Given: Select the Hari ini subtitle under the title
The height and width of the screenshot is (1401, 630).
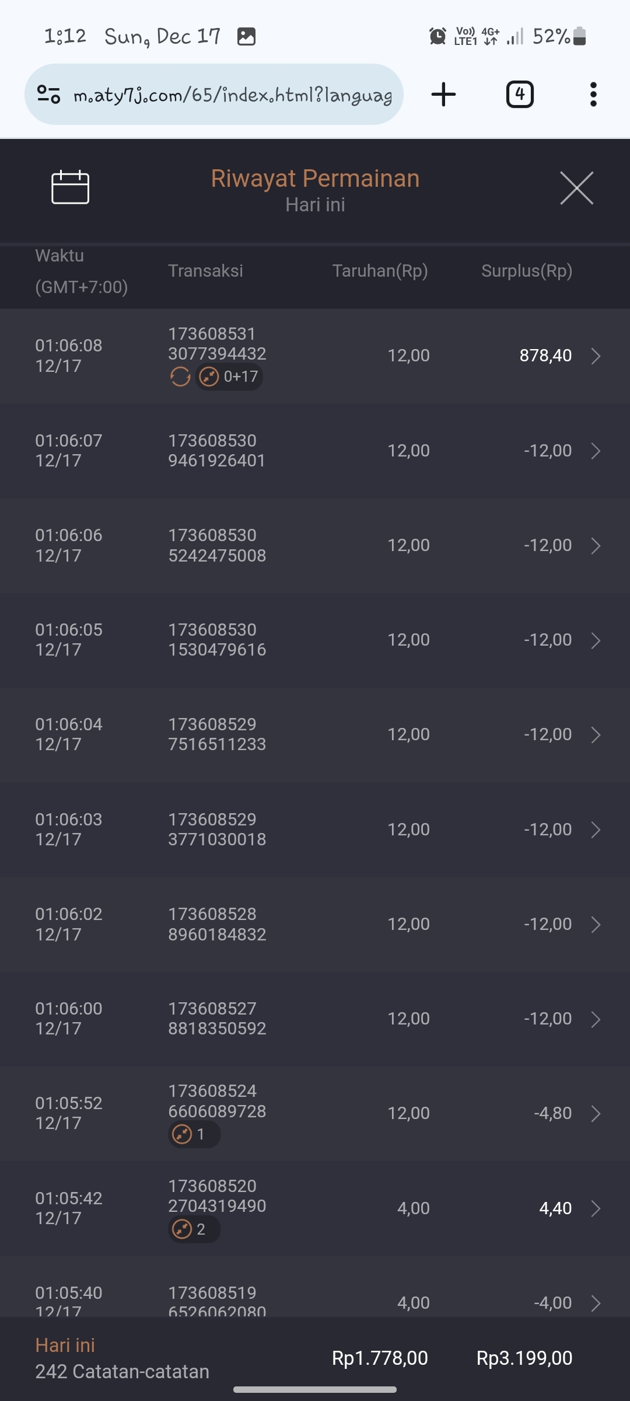Looking at the screenshot, I should [x=315, y=205].
